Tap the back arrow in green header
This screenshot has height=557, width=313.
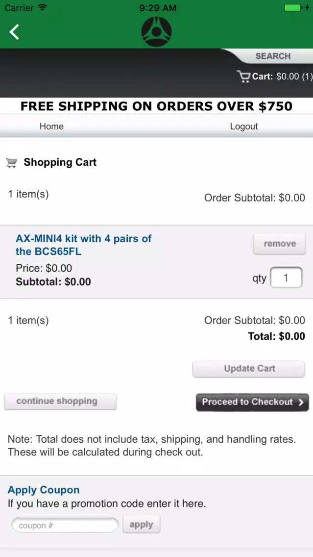(x=14, y=32)
